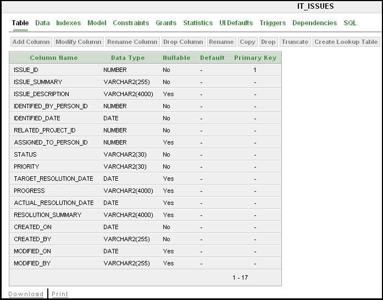Show the Triggers tab
The height and width of the screenshot is (300, 383).
pos(273,23)
